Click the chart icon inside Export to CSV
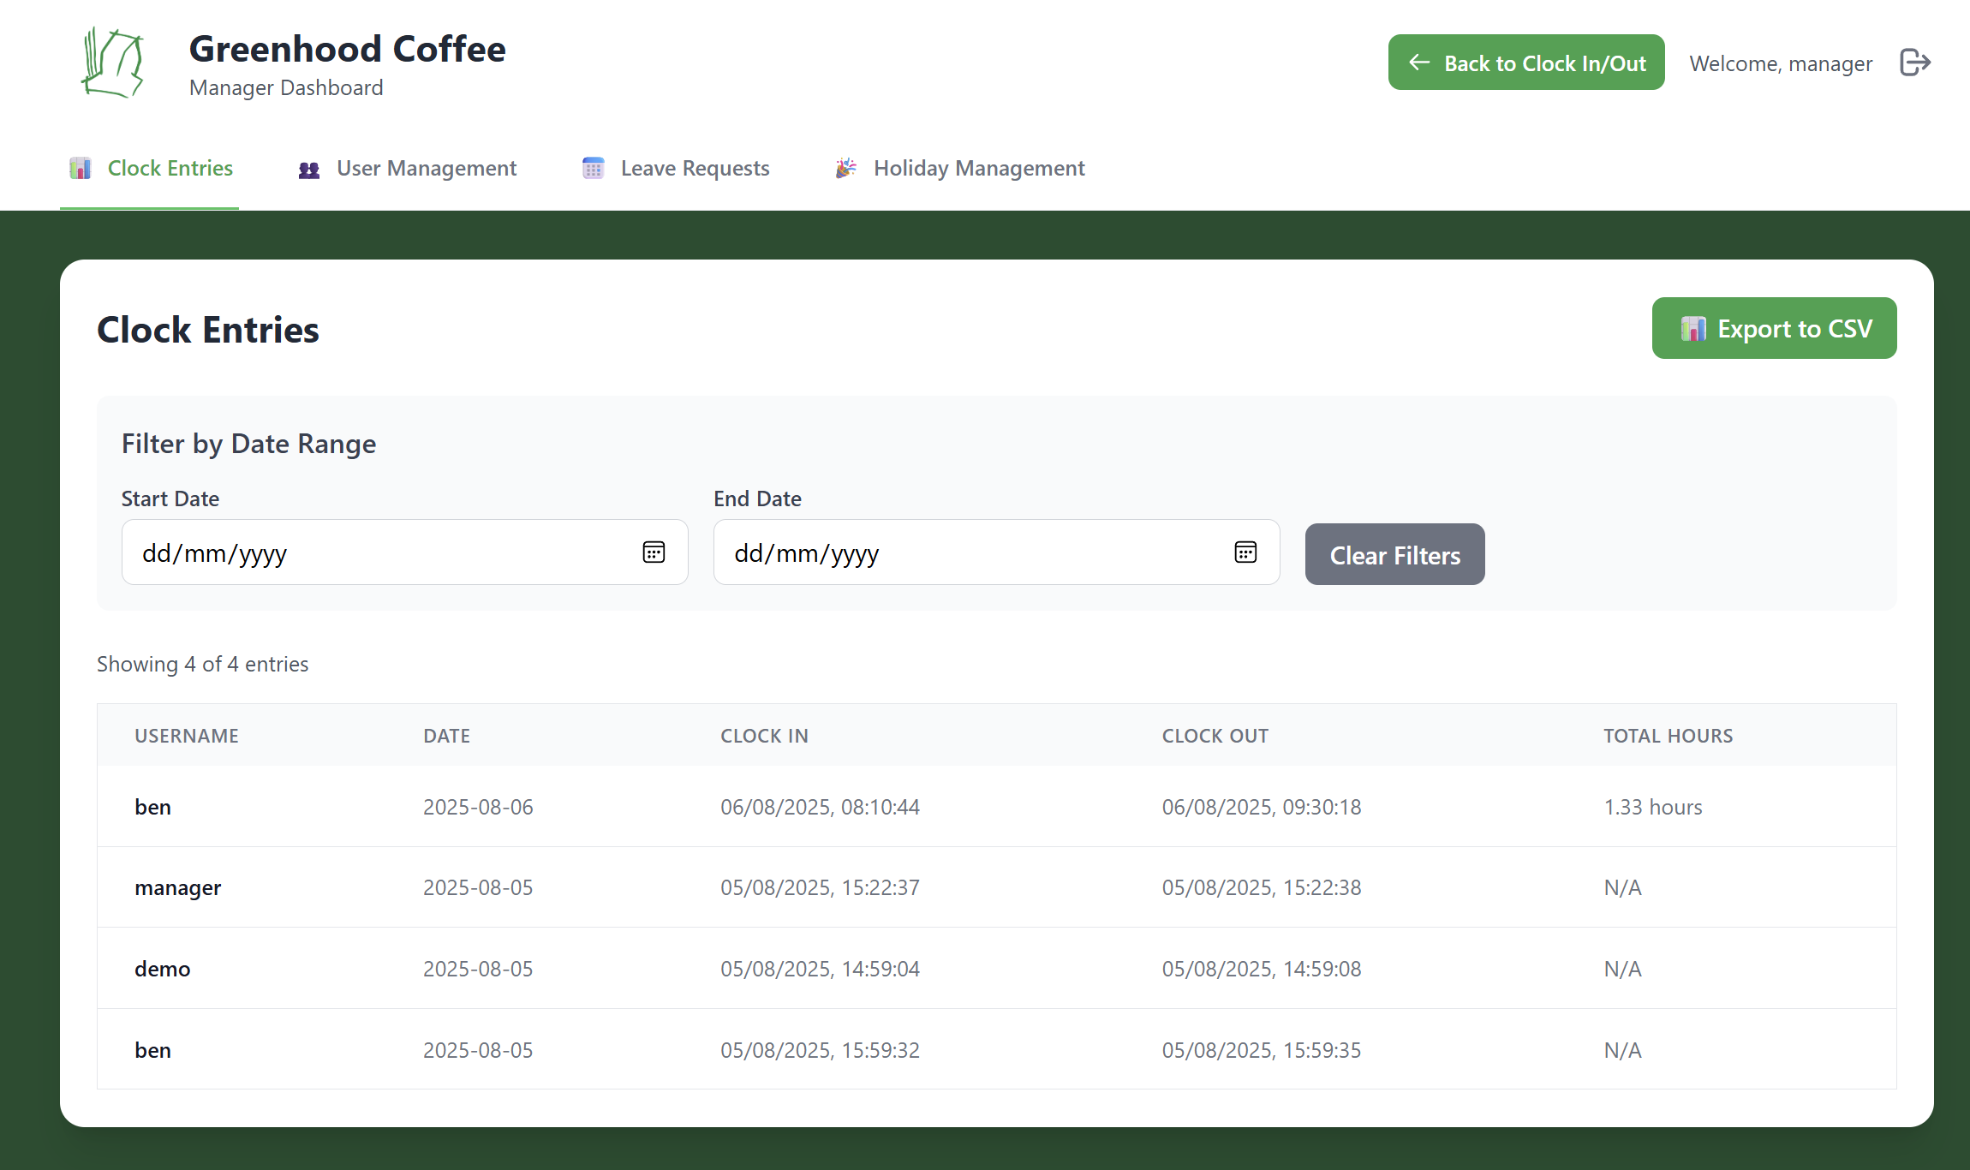1970x1170 pixels. [1693, 328]
